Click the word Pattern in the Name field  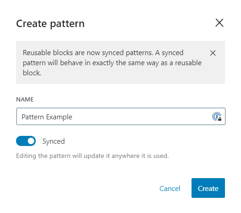(33, 117)
